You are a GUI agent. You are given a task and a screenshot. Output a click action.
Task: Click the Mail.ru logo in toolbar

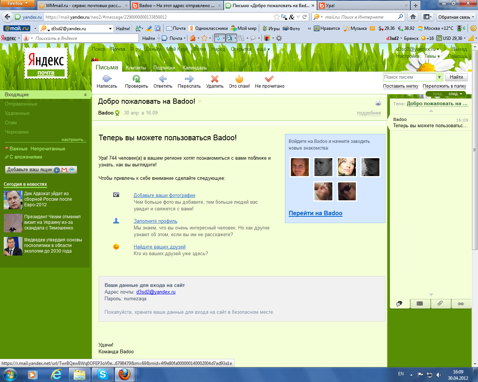(x=16, y=28)
